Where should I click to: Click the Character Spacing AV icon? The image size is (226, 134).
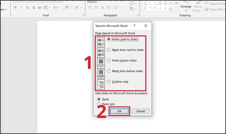[x=46, y=8]
